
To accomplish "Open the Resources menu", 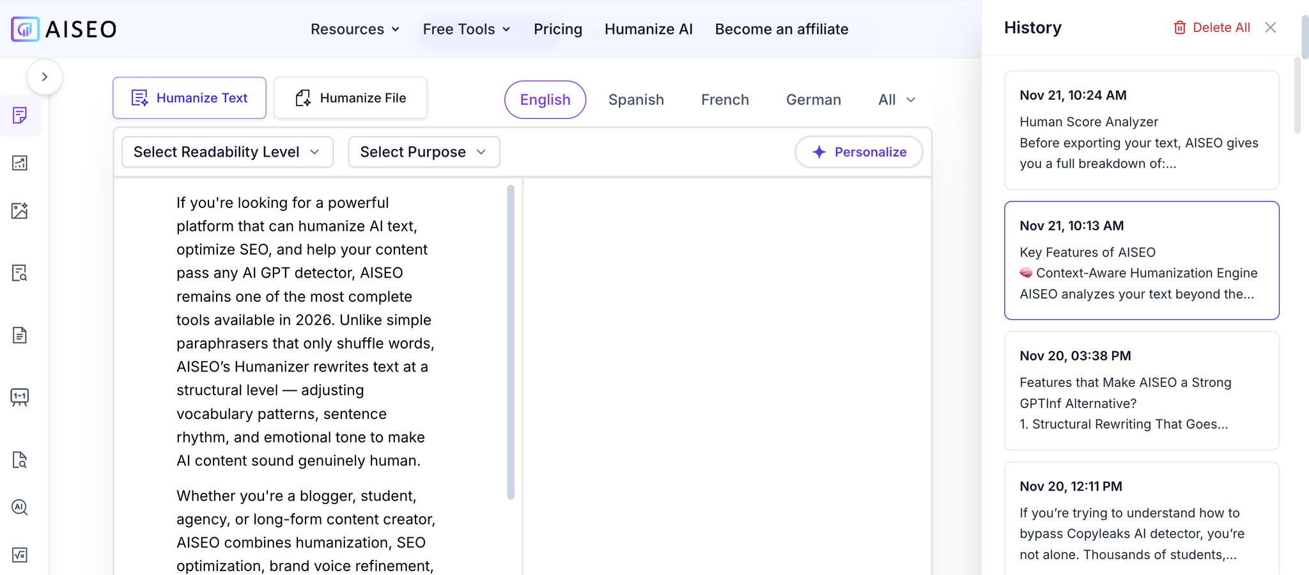I will click(x=355, y=29).
